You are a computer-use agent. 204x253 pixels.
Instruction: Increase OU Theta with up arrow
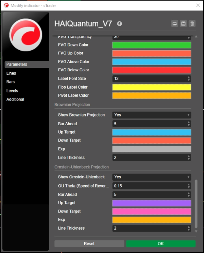189,184
